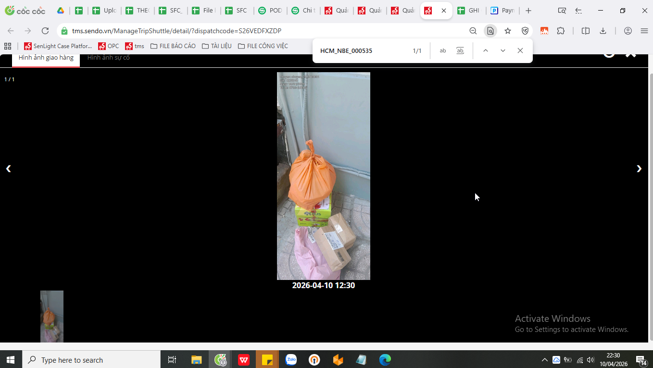Image resolution: width=653 pixels, height=368 pixels.
Task: Close the active Sendo browser tab
Action: coord(444,11)
